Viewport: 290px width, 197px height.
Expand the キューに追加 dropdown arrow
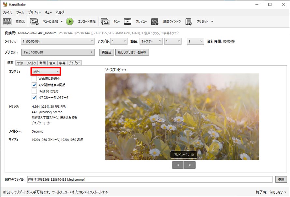[62, 21]
